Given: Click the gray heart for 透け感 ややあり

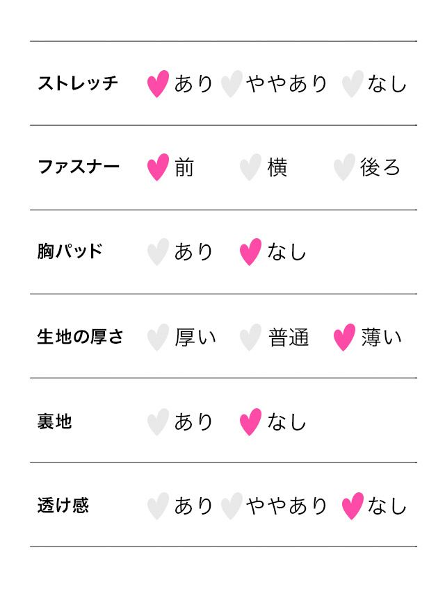Looking at the screenshot, I should pyautogui.click(x=231, y=506).
